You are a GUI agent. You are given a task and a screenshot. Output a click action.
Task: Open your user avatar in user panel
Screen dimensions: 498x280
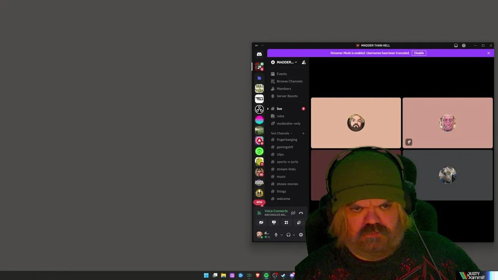point(260,234)
